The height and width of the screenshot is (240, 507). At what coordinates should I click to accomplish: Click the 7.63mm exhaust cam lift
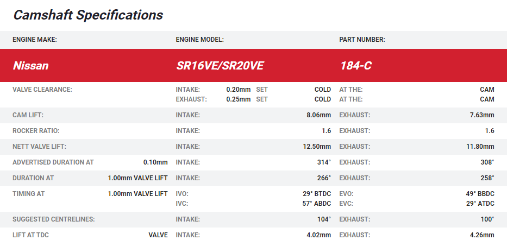click(482, 115)
